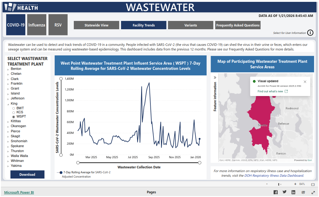Switch to the Statewide View tab
This screenshot has width=319, height=197.
click(96, 25)
